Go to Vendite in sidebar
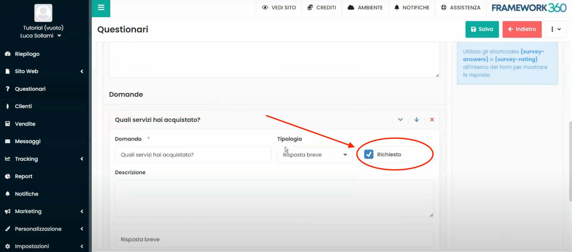 pyautogui.click(x=25, y=124)
